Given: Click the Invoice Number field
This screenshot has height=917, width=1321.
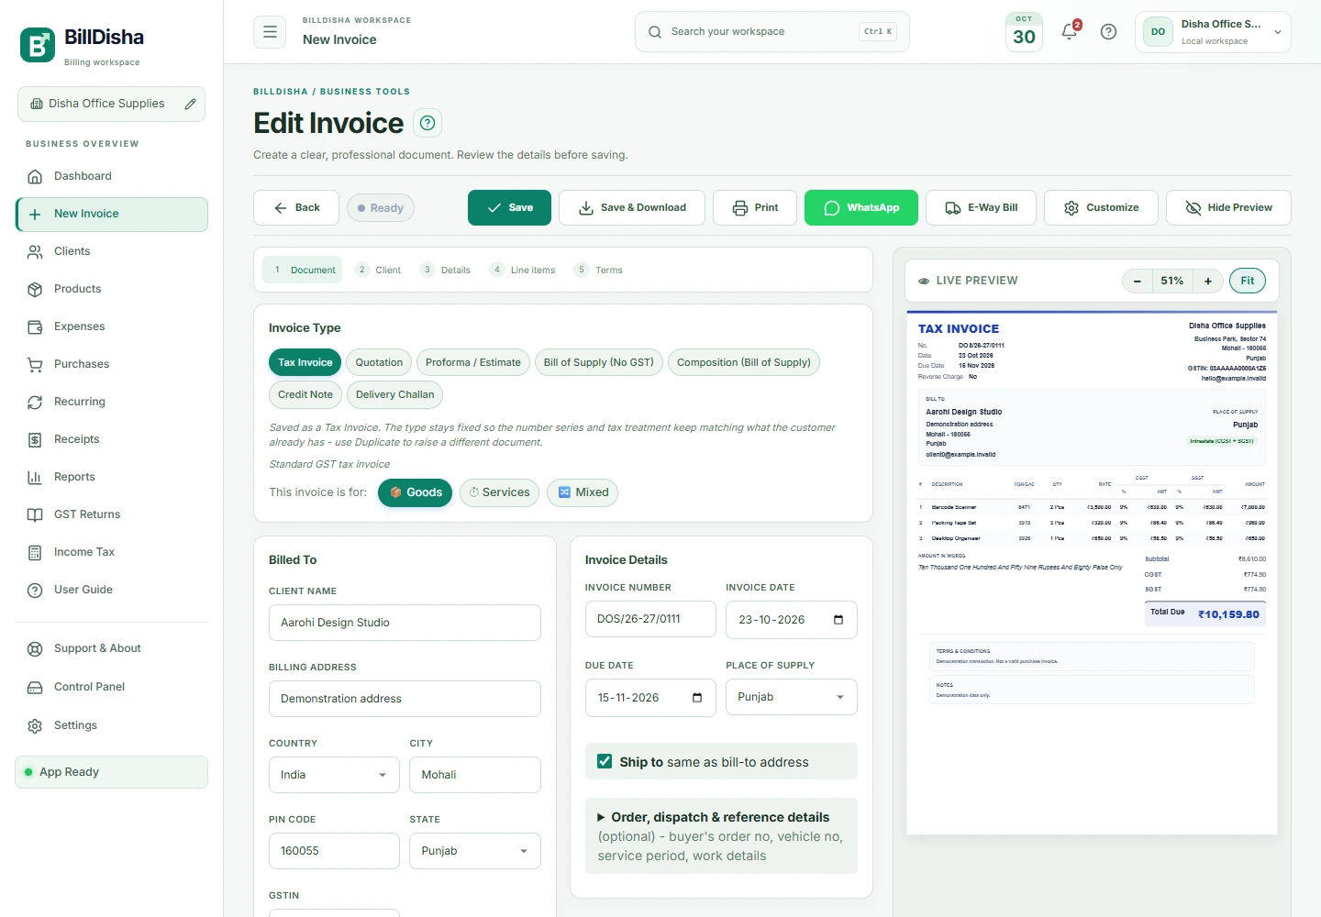Looking at the screenshot, I should click(x=650, y=619).
